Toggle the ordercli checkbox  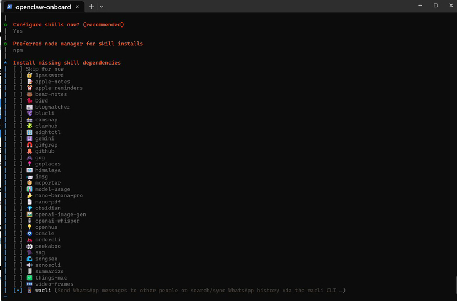point(18,240)
